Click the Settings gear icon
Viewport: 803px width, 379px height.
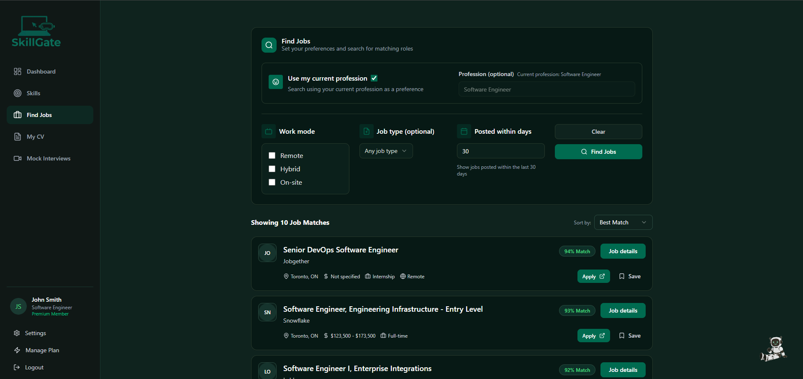click(17, 333)
